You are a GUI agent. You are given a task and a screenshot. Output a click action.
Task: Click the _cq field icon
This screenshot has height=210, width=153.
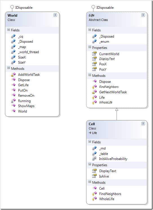(x=13, y=36)
